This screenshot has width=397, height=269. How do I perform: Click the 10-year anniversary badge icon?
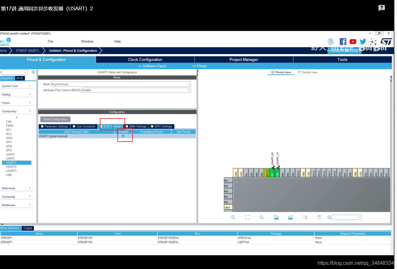pos(331,42)
